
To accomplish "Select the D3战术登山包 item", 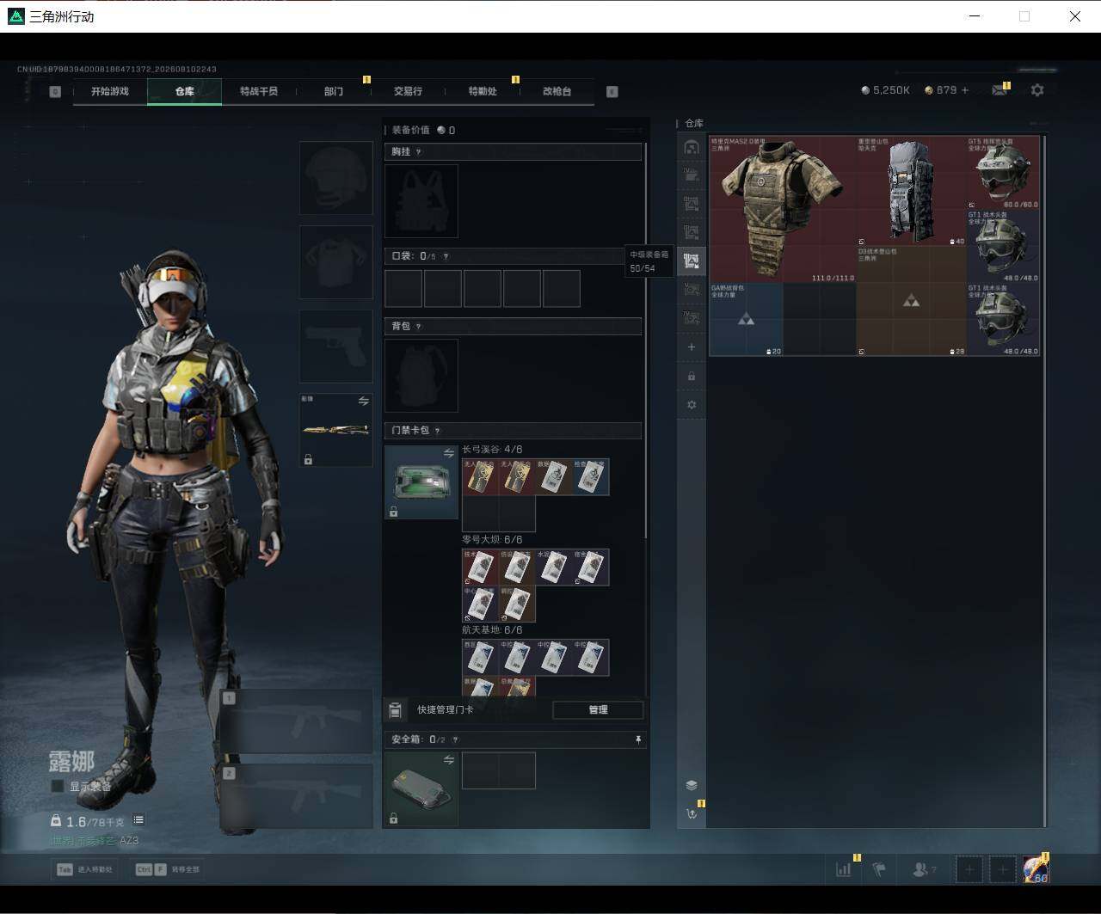I will [912, 301].
